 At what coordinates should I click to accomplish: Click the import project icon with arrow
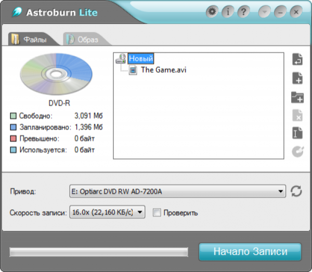click(297, 59)
